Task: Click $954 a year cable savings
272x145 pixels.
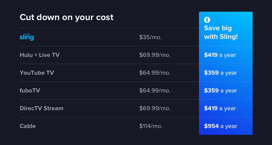Action: [x=220, y=126]
